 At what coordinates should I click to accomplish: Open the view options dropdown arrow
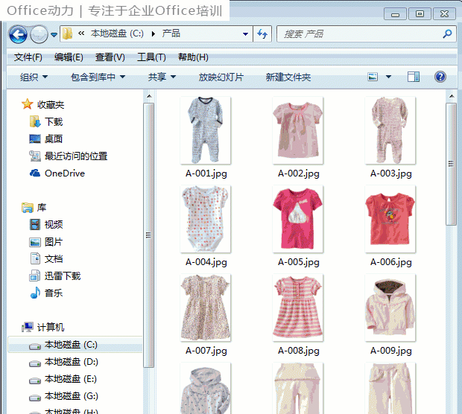click(389, 77)
